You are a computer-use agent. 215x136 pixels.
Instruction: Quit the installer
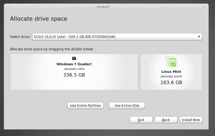point(141,120)
